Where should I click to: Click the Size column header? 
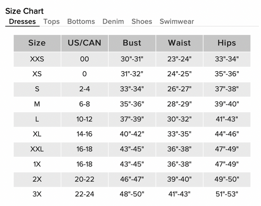pos(37,43)
